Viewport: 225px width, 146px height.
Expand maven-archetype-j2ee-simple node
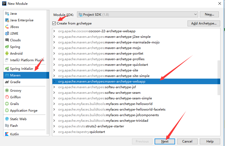(x=54, y=37)
